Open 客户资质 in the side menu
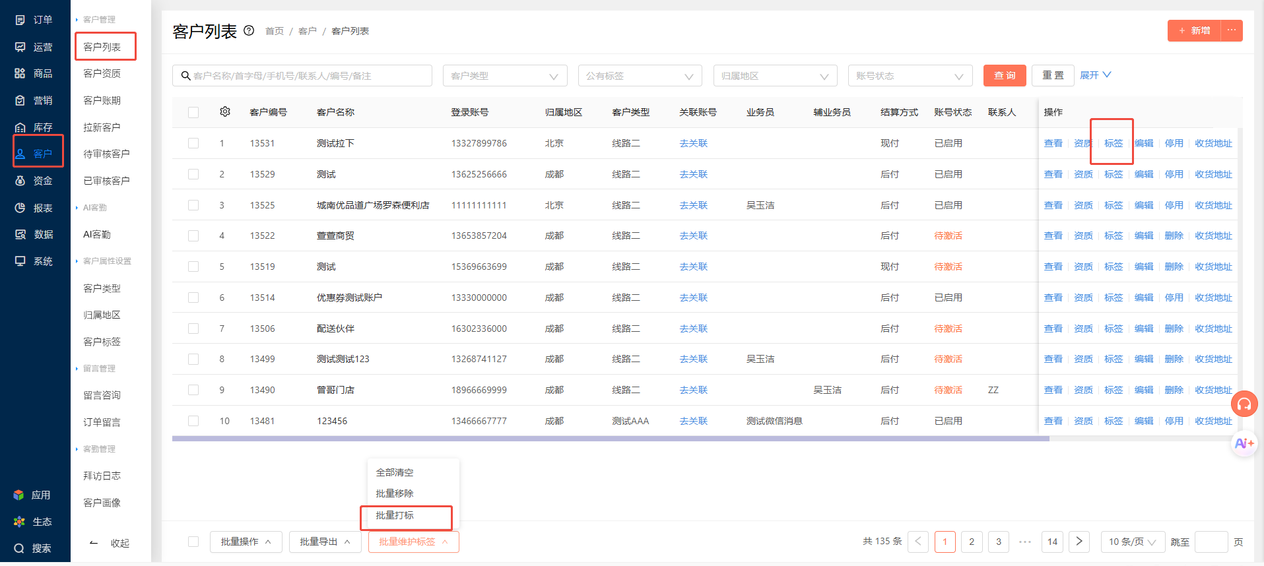This screenshot has height=566, width=1264. pyautogui.click(x=102, y=73)
